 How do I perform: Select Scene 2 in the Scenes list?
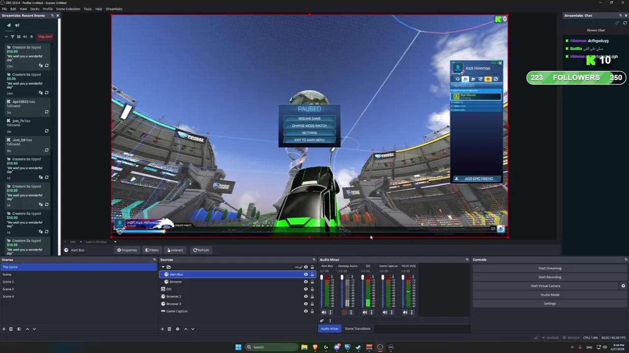[x=79, y=282]
